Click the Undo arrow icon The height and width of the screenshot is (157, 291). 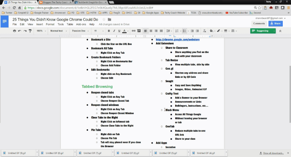[x=19, y=31]
